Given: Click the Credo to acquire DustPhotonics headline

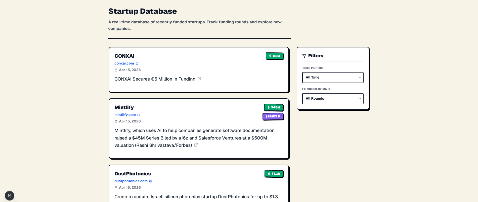Looking at the screenshot, I should tap(196, 197).
